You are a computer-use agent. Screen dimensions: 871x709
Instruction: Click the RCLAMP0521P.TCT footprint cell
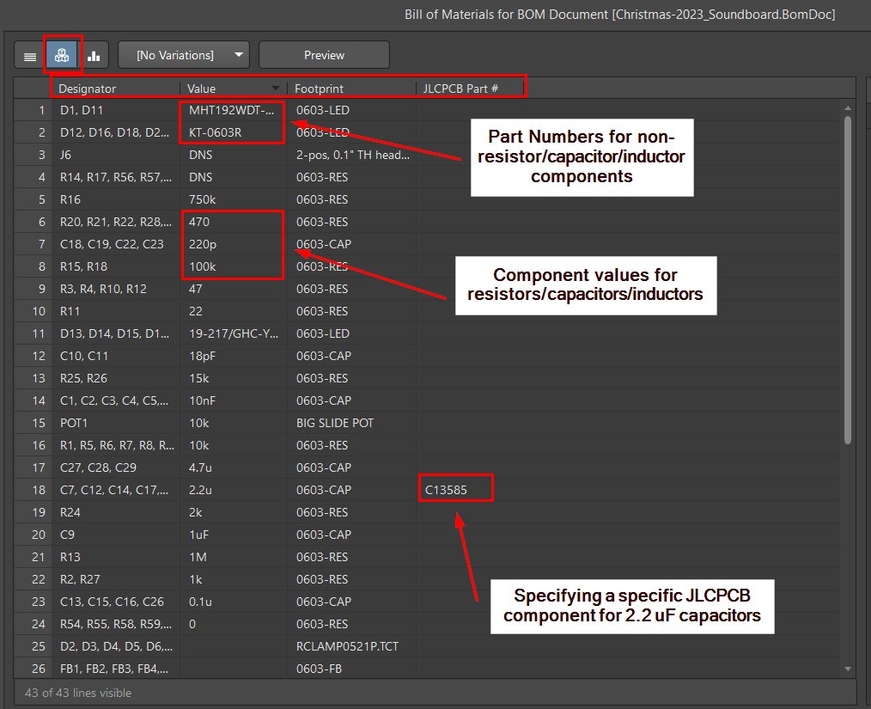pyautogui.click(x=351, y=646)
